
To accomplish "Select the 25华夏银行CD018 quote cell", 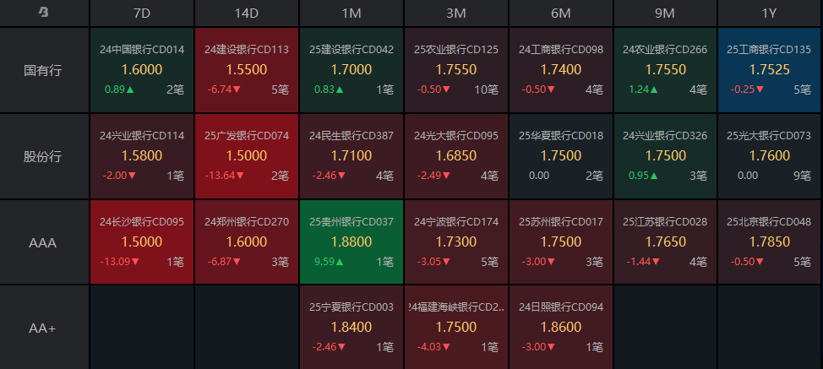I will click(x=561, y=156).
